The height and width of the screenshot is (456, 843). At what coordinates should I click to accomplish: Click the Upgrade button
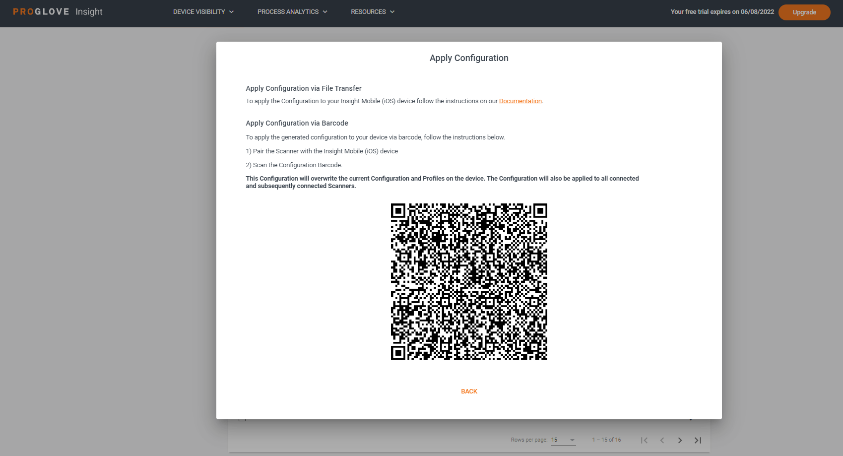click(x=804, y=12)
